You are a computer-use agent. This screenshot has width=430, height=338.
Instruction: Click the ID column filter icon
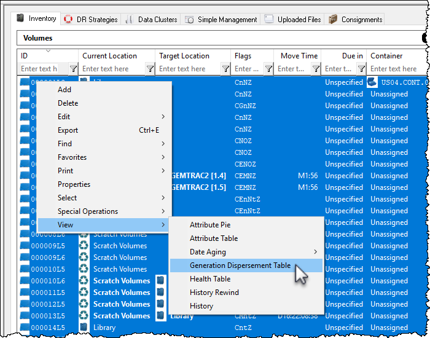point(73,69)
